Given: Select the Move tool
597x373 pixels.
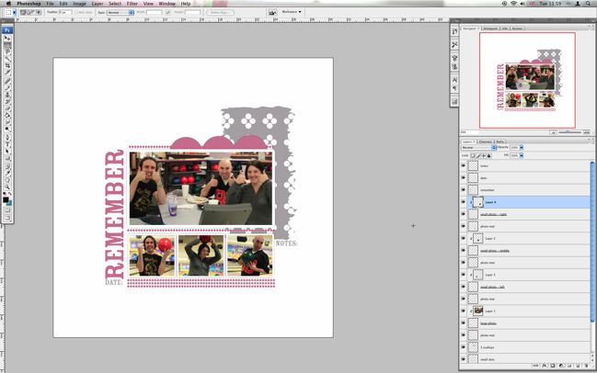Looking at the screenshot, I should click(x=7, y=39).
